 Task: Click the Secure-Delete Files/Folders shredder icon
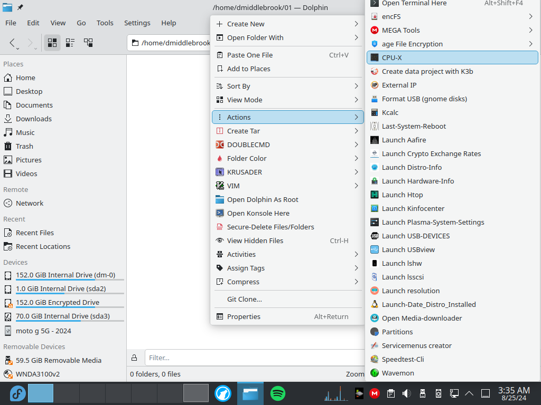219,227
